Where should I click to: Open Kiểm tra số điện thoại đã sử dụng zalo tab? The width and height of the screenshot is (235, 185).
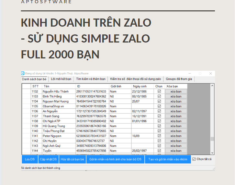(x=136, y=79)
